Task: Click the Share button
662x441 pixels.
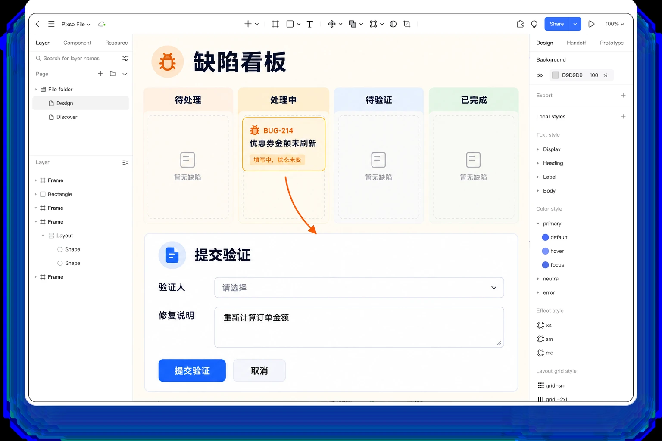Action: point(556,24)
